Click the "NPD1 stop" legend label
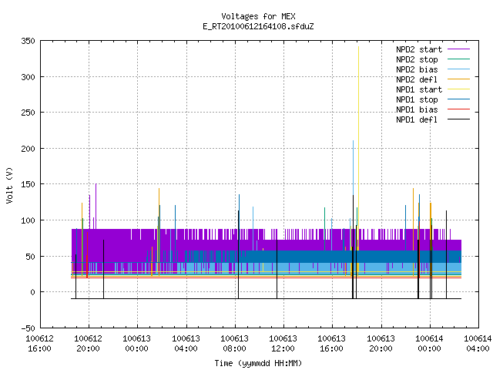The height and width of the screenshot is (370, 493). (417, 99)
